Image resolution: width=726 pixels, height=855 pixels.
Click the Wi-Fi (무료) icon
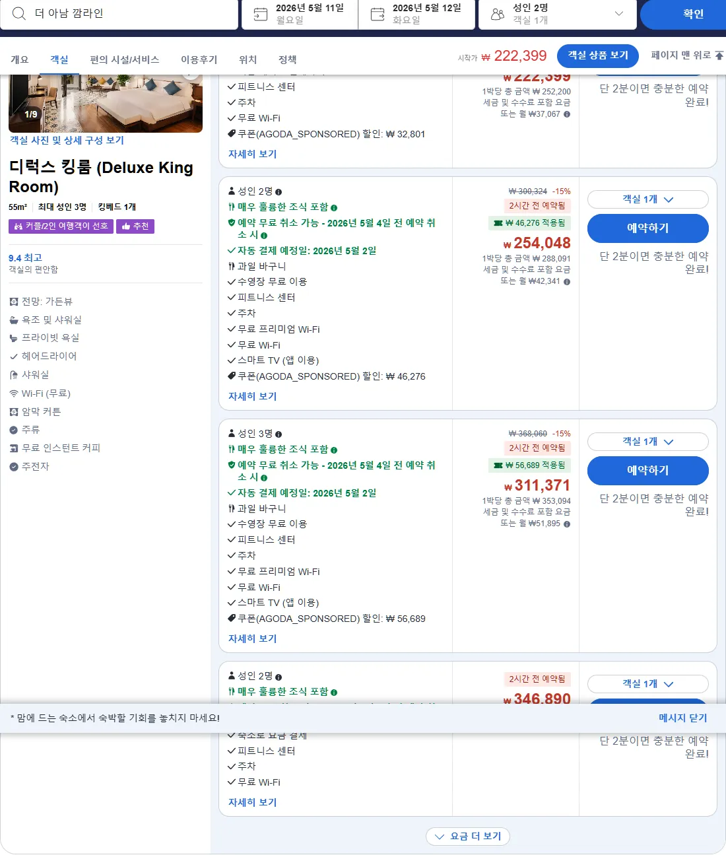point(14,393)
